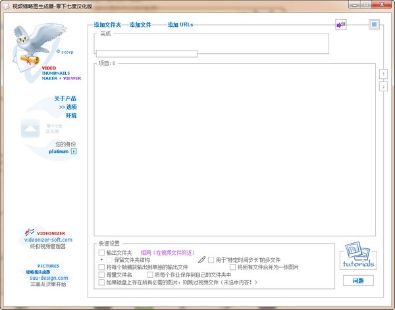Open the 环境 menu item
The height and width of the screenshot is (310, 395).
coord(70,115)
